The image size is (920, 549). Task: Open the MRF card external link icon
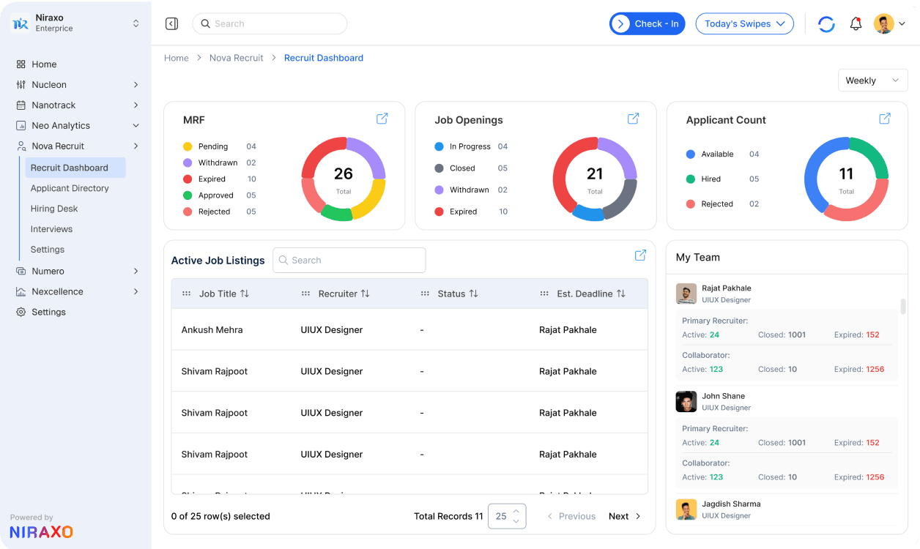click(382, 118)
